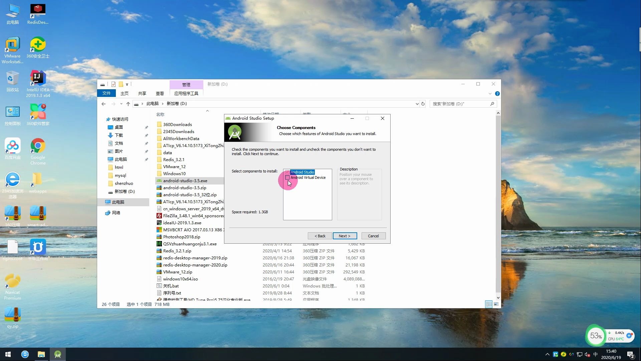Open the 查看 ribbon tab
This screenshot has height=361, width=641.
[x=160, y=93]
